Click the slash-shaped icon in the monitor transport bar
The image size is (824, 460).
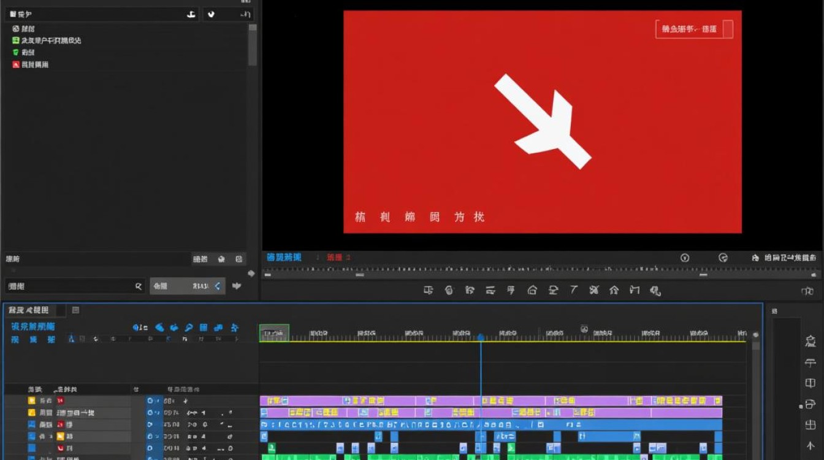(574, 290)
